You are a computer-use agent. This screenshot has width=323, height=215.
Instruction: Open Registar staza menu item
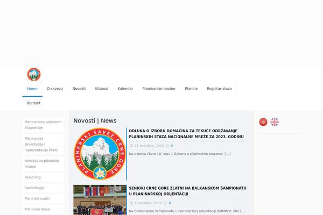220,89
